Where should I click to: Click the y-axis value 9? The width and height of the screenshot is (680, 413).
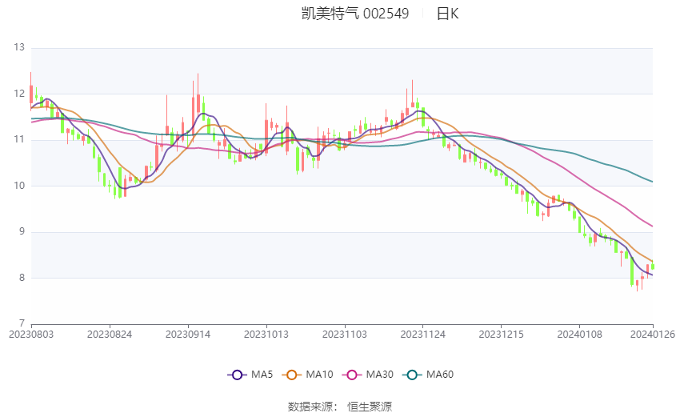pyautogui.click(x=22, y=231)
